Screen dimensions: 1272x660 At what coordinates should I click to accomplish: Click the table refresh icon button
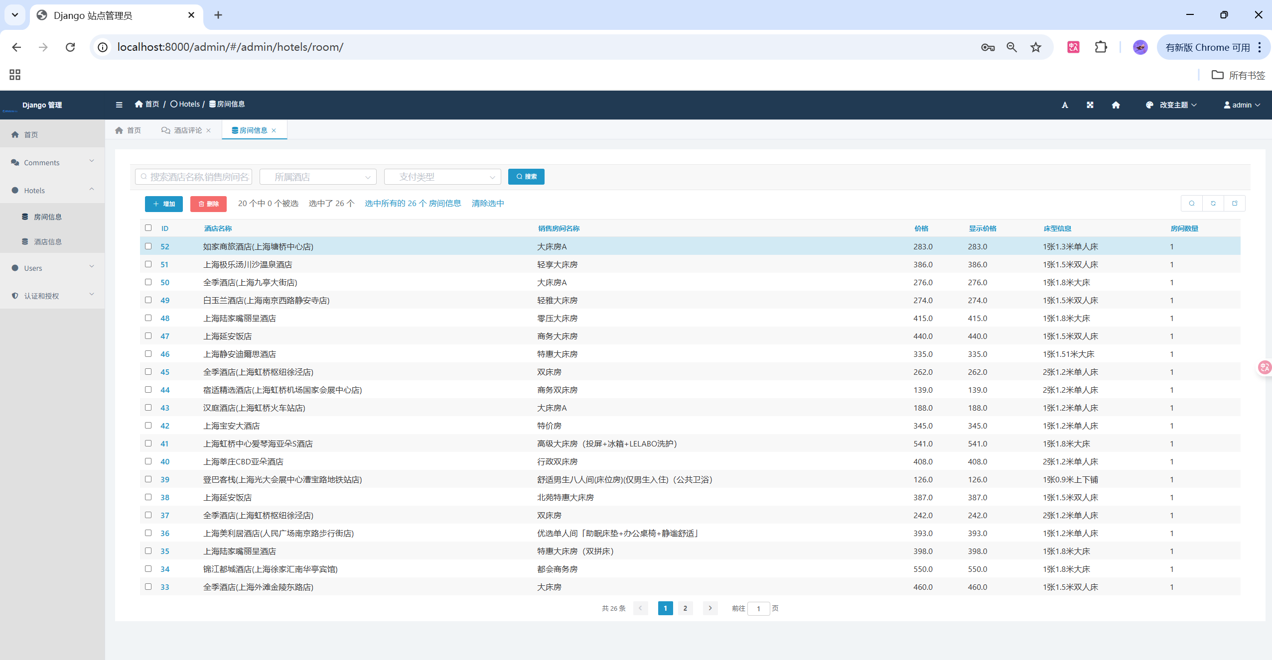tap(1213, 204)
